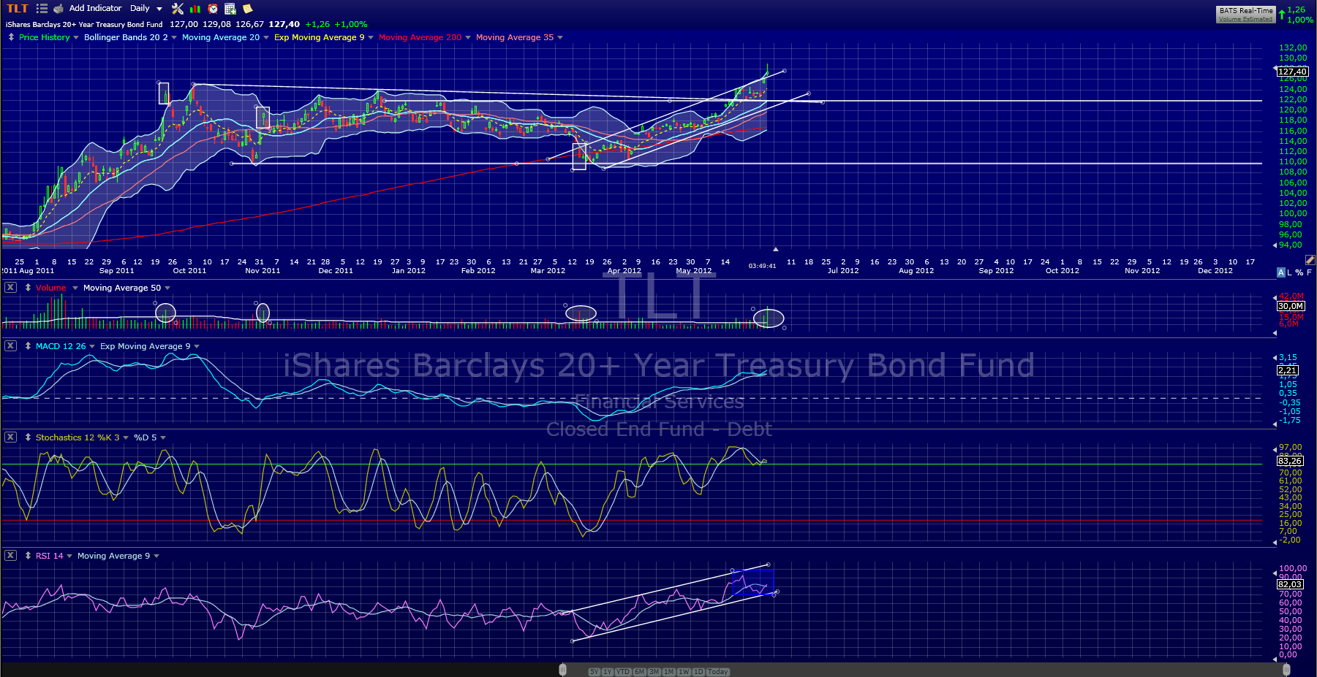The image size is (1317, 677).
Task: Click the move arrows beside Price History
Action: click(x=11, y=37)
